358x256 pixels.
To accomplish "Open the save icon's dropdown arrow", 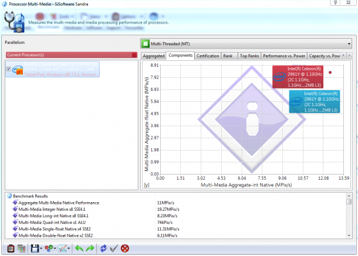I will coord(41,248).
